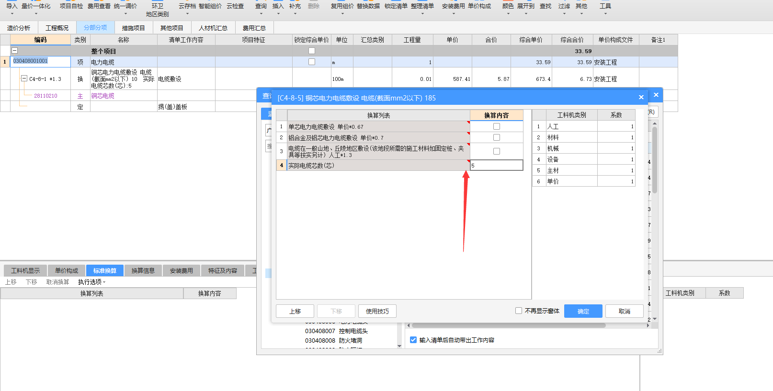The image size is (773, 391).
Task: Click 上移 in the bottom panel toolbar
Action: [x=11, y=282]
